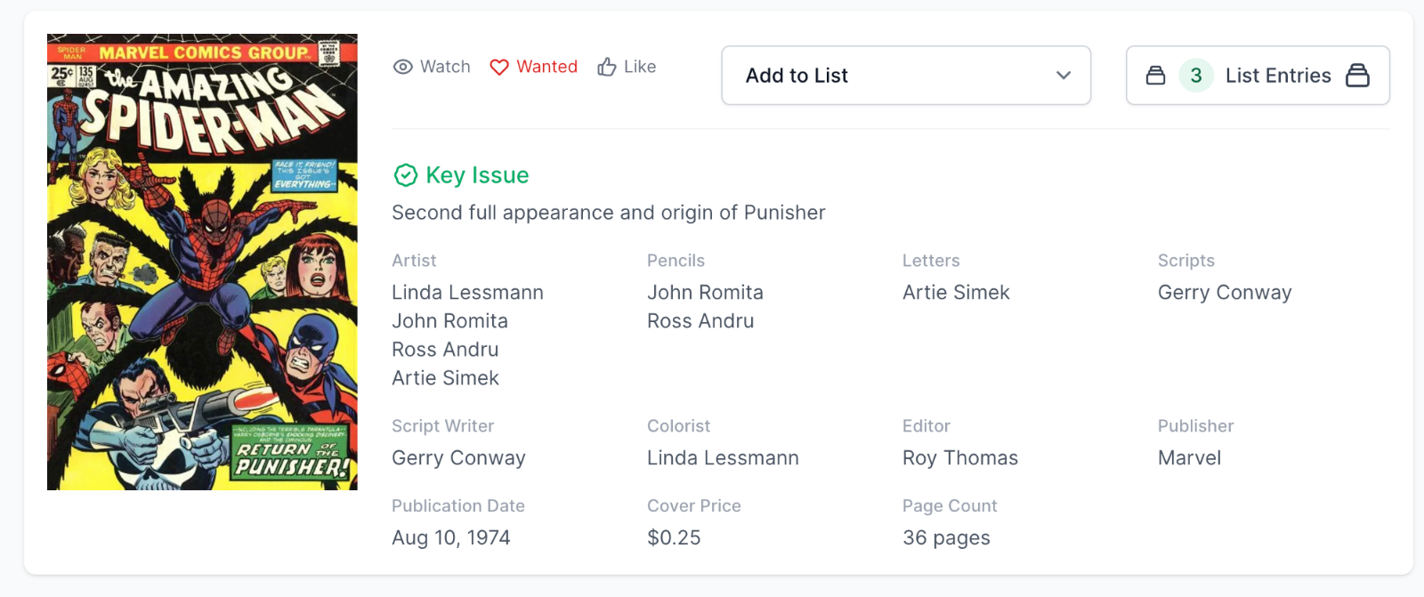Select Roy Thomas under Editor
The image size is (1424, 597).
point(960,458)
